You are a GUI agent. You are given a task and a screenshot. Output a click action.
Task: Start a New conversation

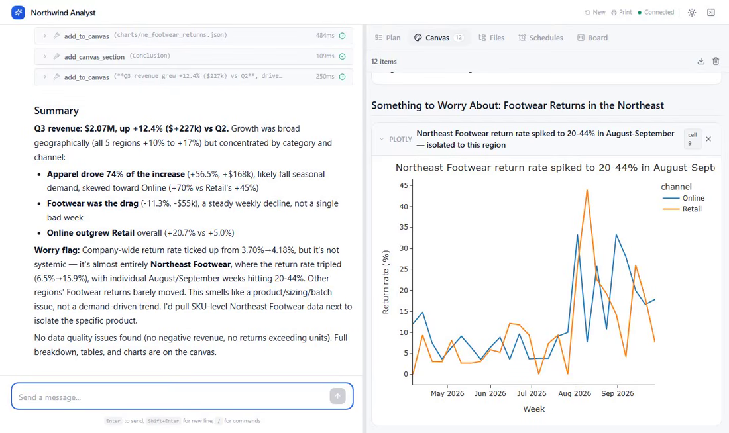click(x=595, y=12)
